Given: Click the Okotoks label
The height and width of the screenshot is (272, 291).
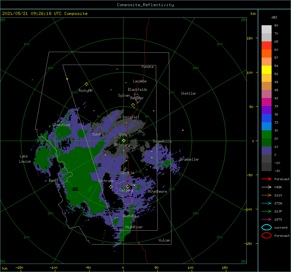Looking at the screenshot, I should click(129, 215).
